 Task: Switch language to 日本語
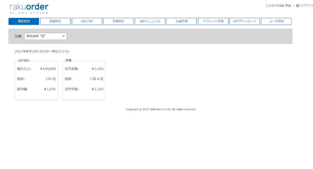270,6
